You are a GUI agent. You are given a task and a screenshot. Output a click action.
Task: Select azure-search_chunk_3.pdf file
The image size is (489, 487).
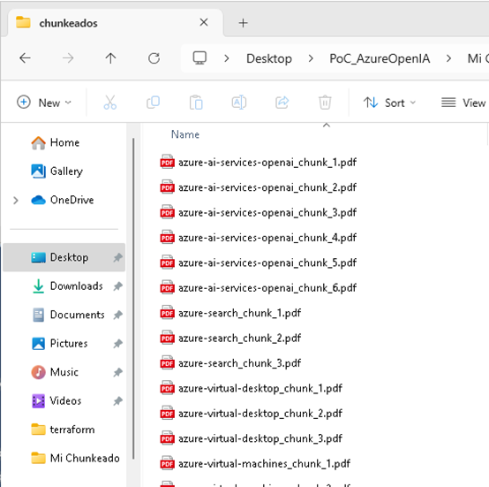[230, 363]
